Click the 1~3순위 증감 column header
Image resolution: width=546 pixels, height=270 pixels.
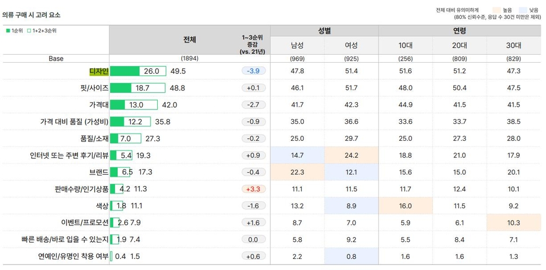tap(253, 45)
